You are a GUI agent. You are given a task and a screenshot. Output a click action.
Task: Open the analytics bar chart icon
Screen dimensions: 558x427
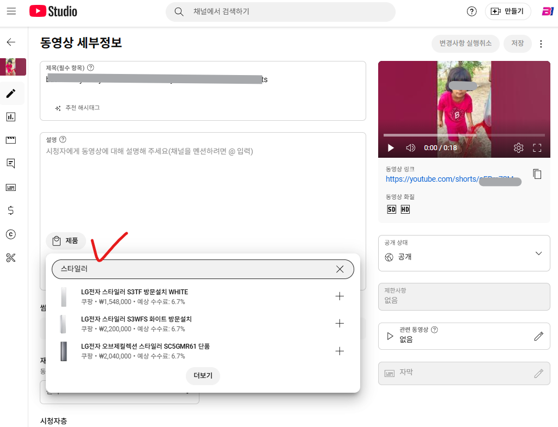point(11,117)
